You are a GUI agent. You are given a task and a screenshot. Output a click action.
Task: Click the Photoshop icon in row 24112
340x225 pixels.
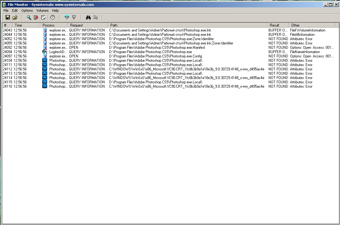coord(45,69)
